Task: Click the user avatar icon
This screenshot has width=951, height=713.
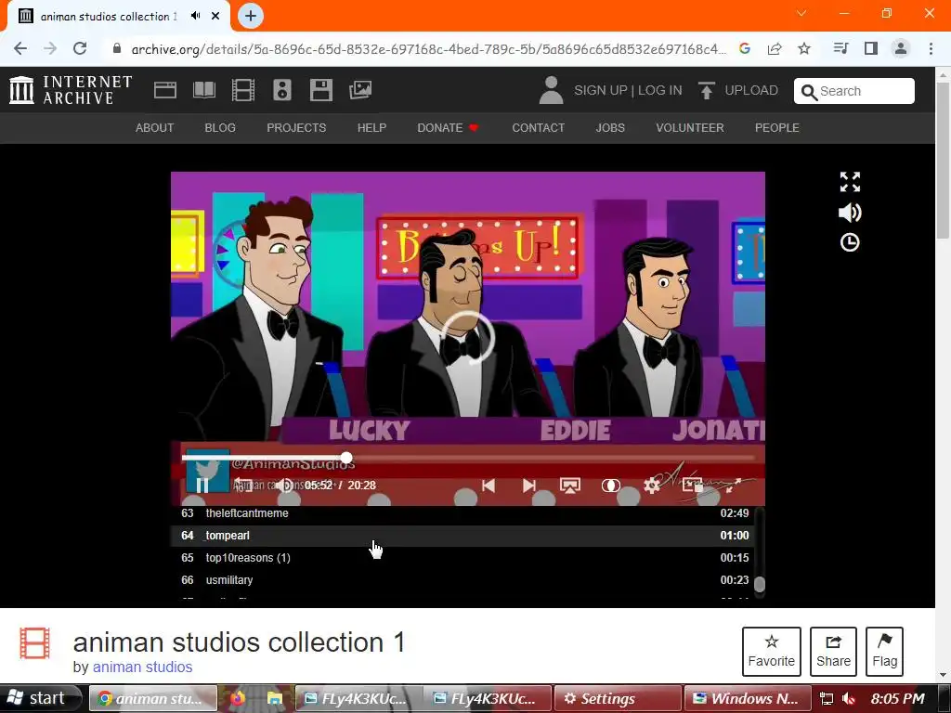Action: click(x=551, y=90)
